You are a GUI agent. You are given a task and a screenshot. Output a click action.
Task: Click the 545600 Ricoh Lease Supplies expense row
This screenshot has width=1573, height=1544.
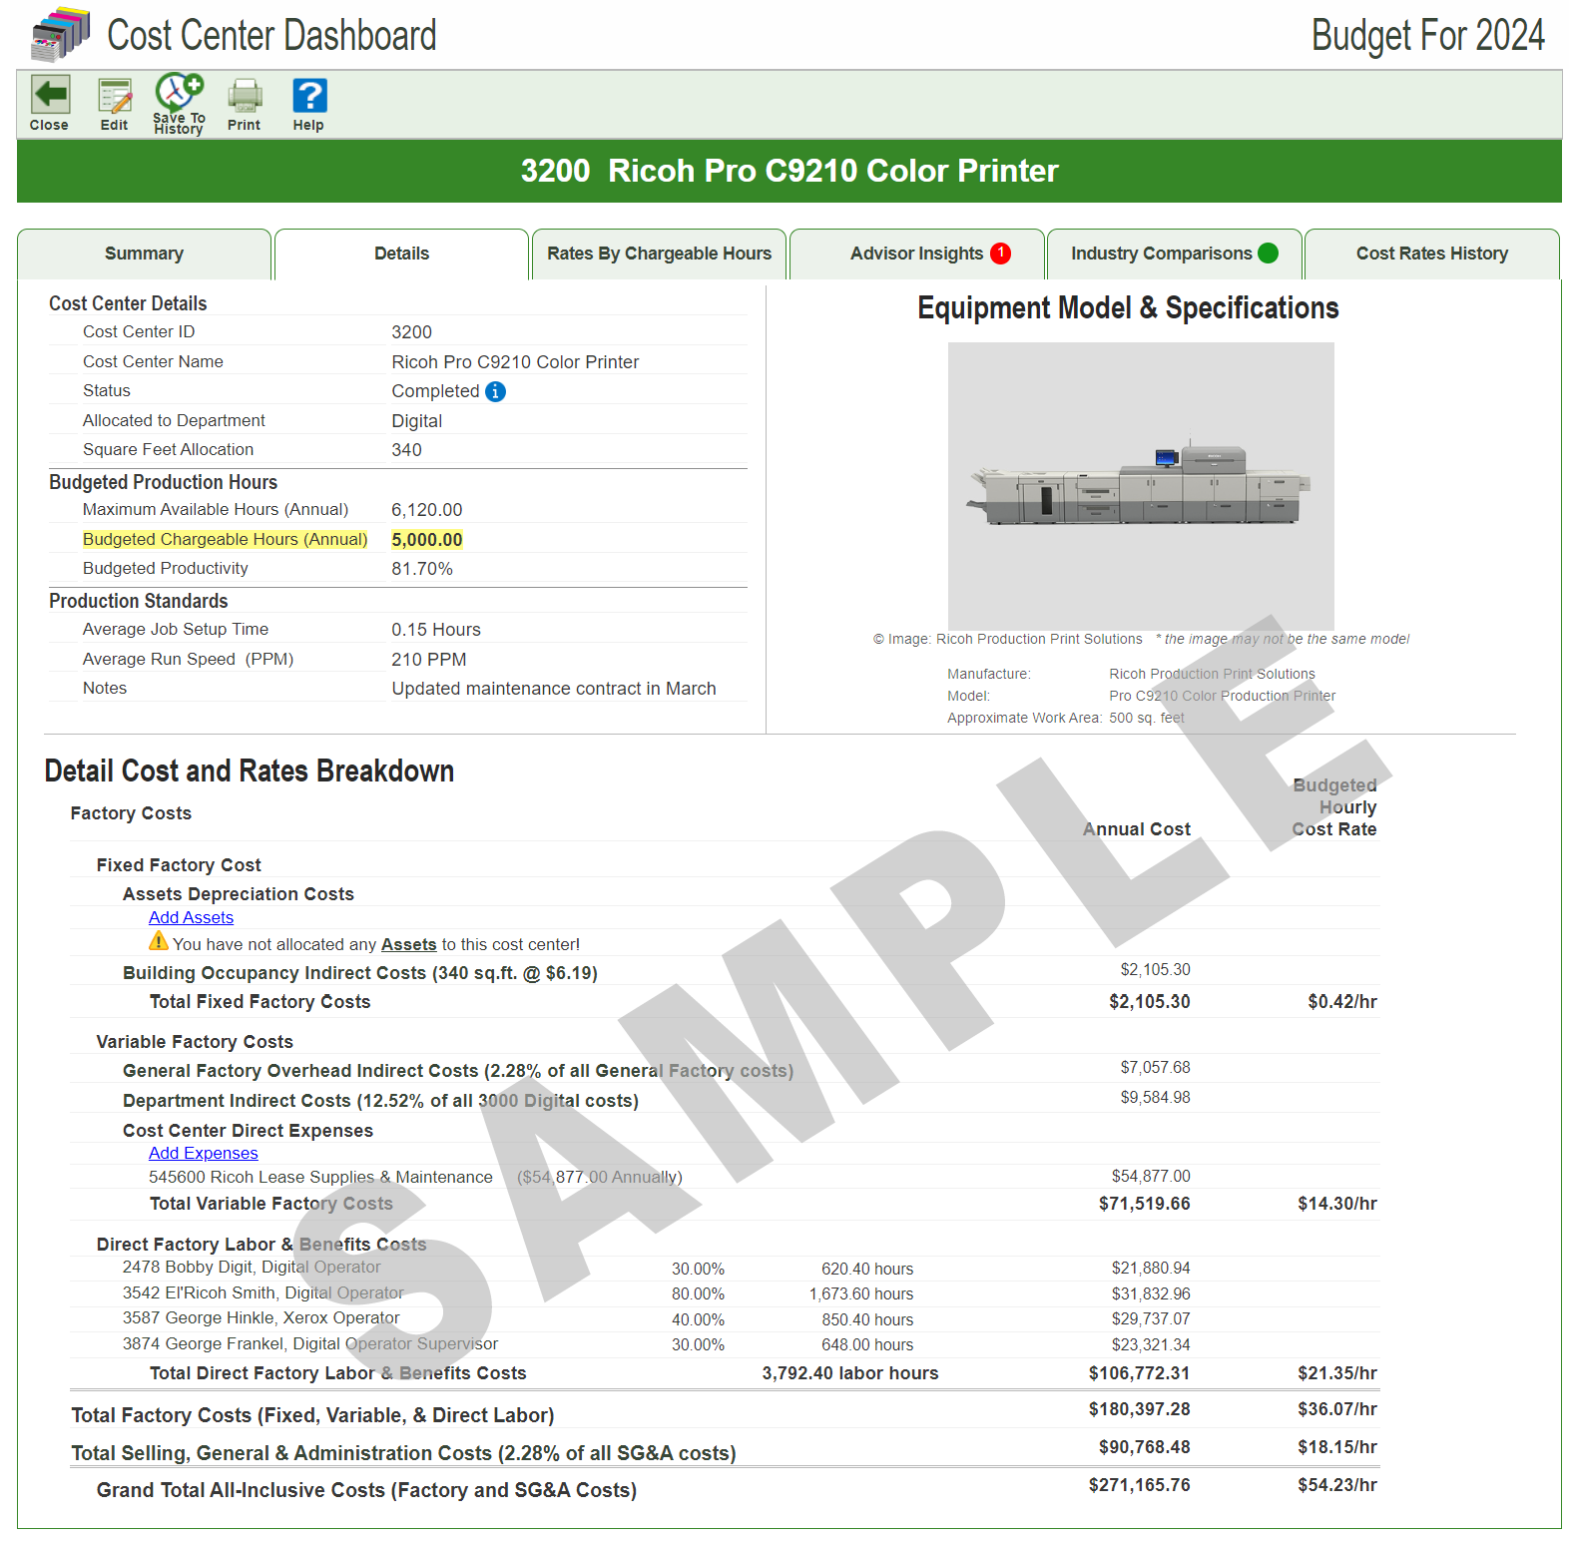pos(725,1177)
